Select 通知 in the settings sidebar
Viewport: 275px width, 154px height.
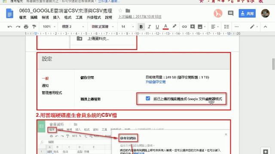point(45,86)
